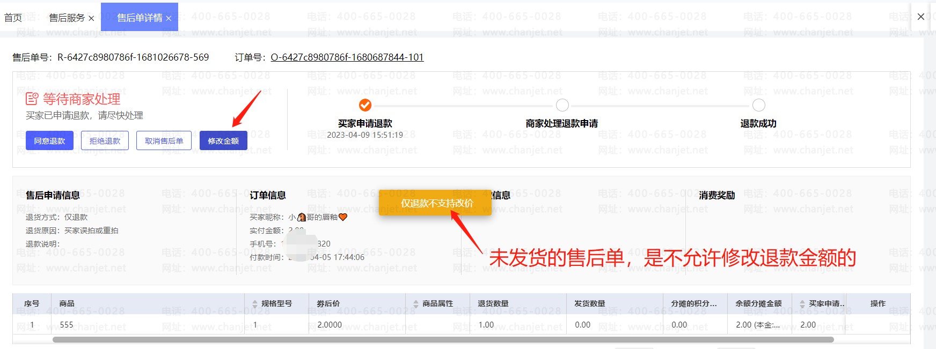Click the 商家处理退款申请 step circle
Screen dimensions: 936x349
562,105
